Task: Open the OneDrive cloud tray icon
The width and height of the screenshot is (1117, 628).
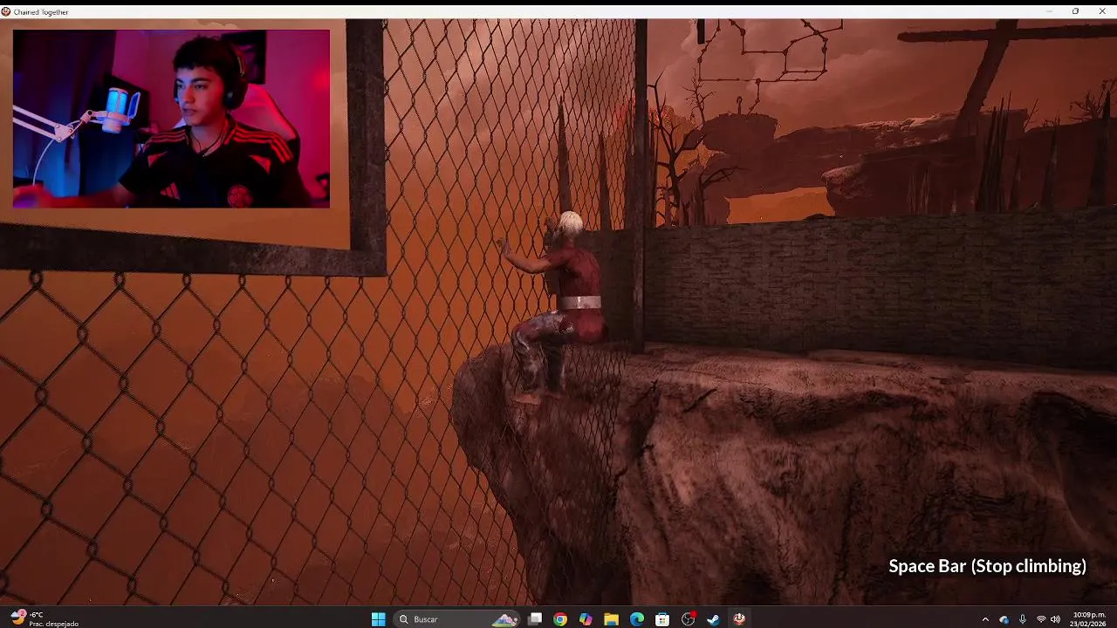Action: pos(1004,619)
